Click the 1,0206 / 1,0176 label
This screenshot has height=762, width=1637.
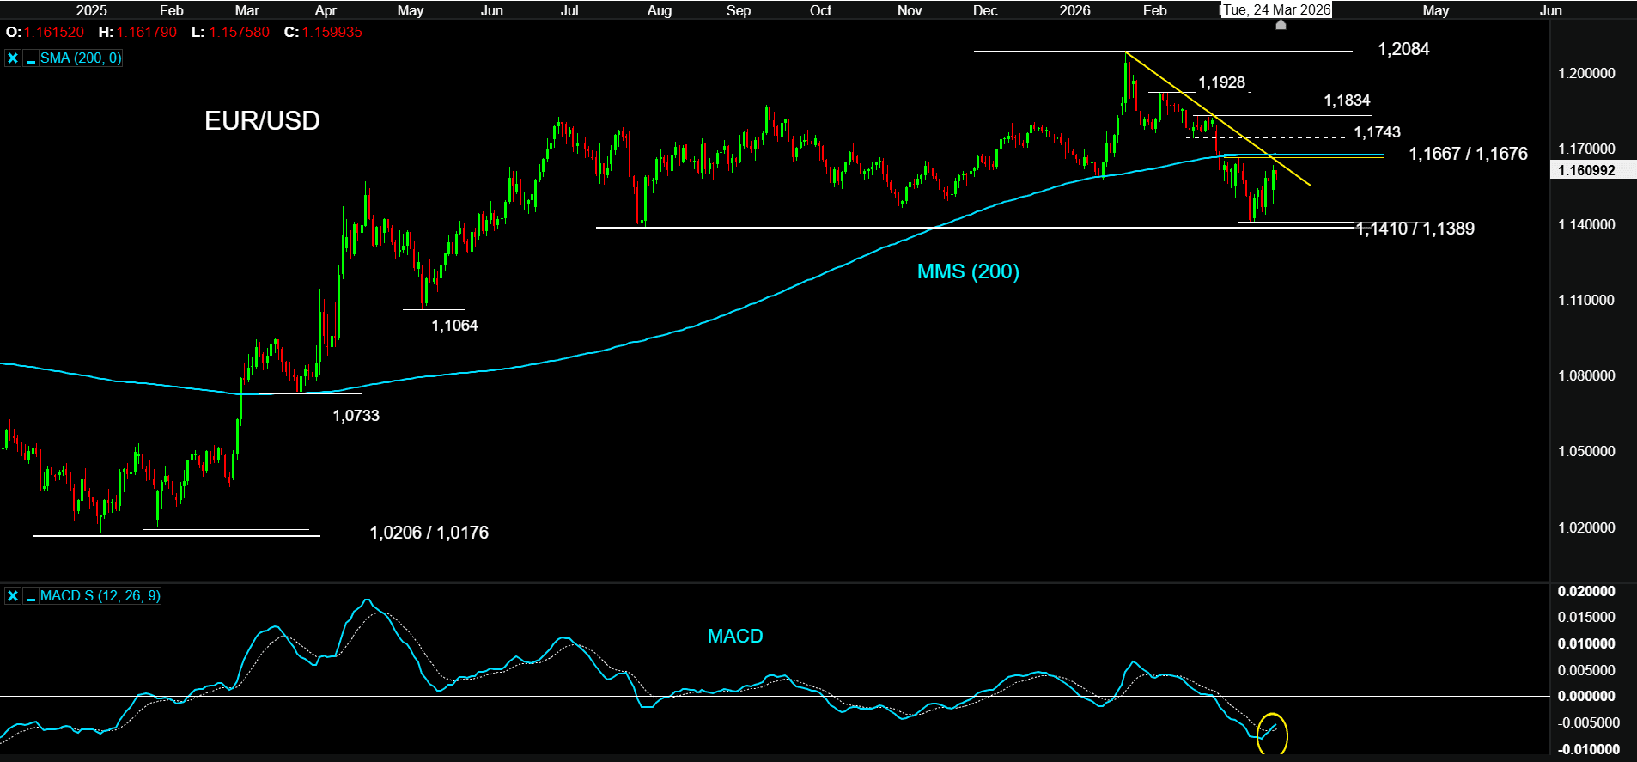click(429, 533)
